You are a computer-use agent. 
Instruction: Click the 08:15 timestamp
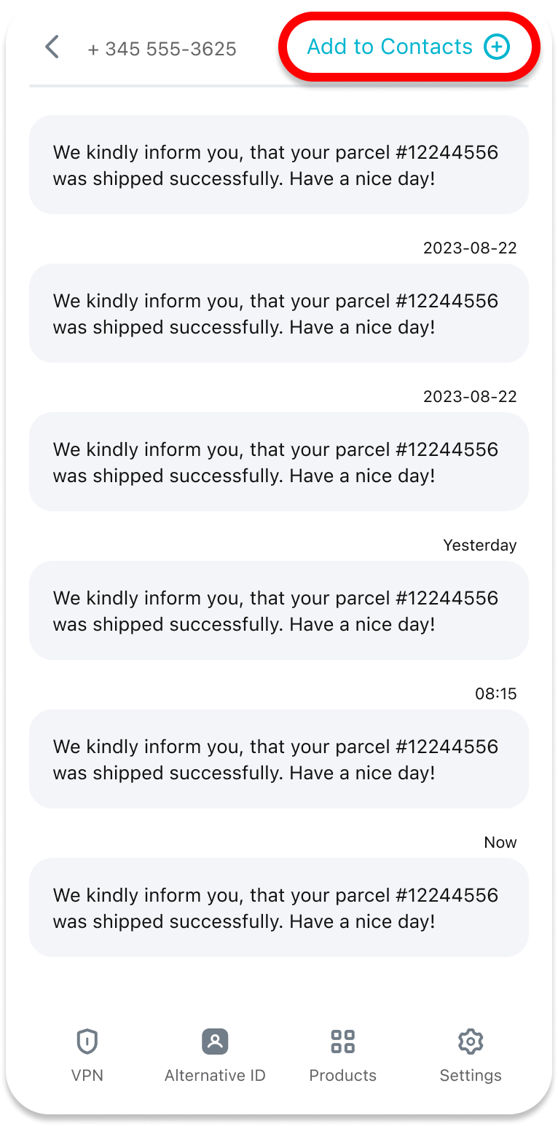[495, 694]
